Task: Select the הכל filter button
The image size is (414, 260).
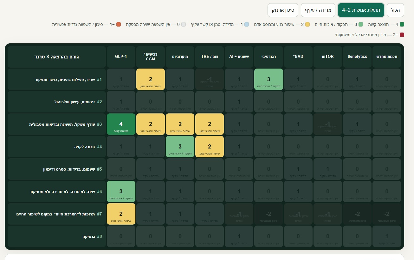Action: 395,10
